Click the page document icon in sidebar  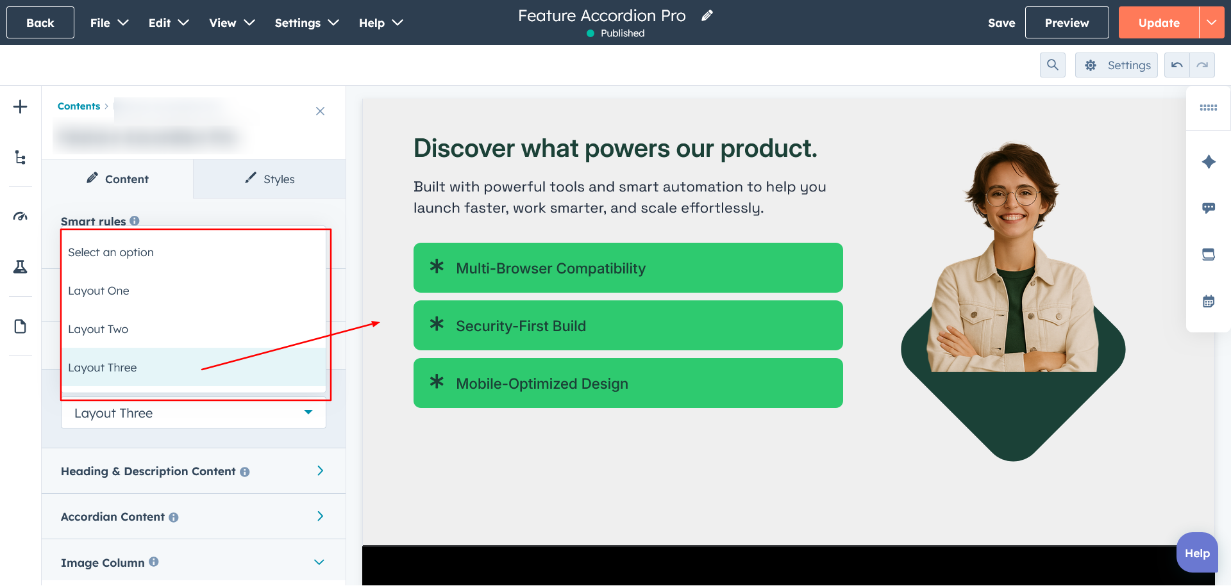[21, 327]
